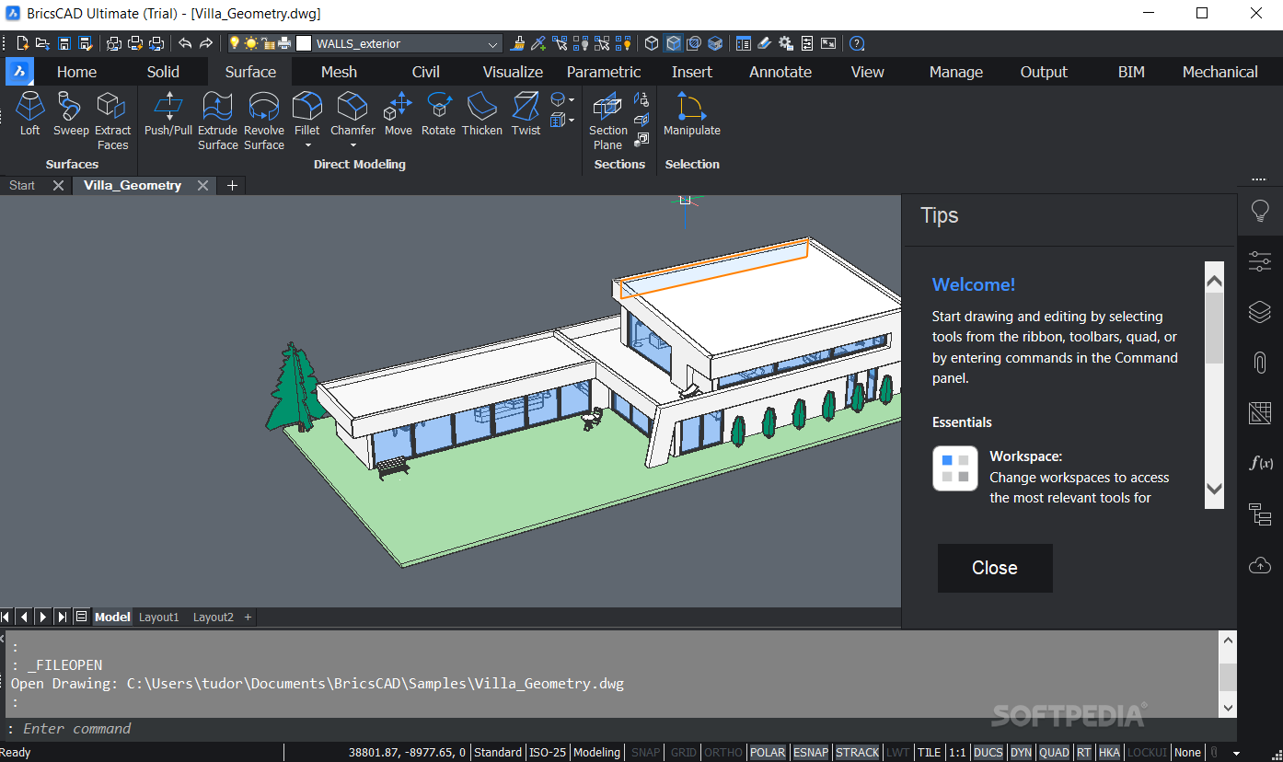
Task: Select the Extrude Surface tool
Action: 218,121
